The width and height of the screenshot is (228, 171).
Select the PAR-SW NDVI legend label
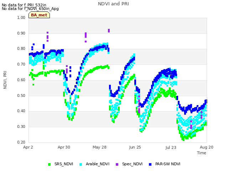168,164
